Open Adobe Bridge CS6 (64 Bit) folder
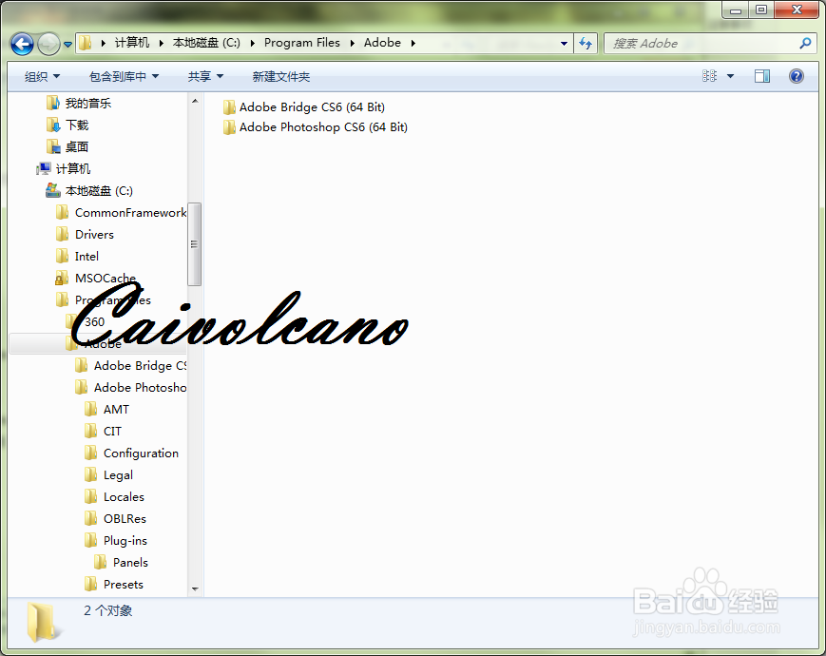Viewport: 826px width, 656px height. [304, 107]
